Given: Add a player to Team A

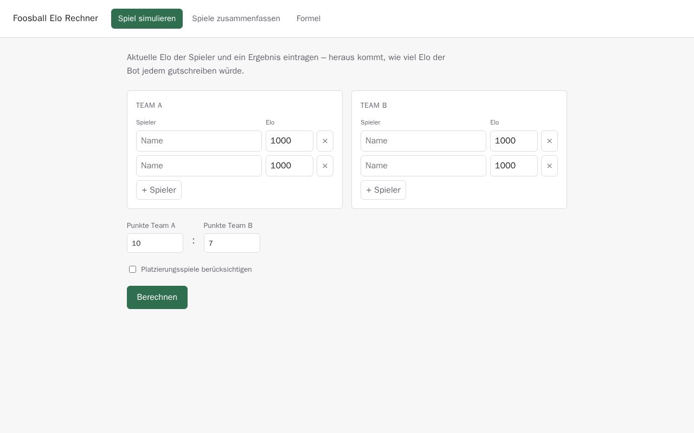Looking at the screenshot, I should click(x=159, y=190).
